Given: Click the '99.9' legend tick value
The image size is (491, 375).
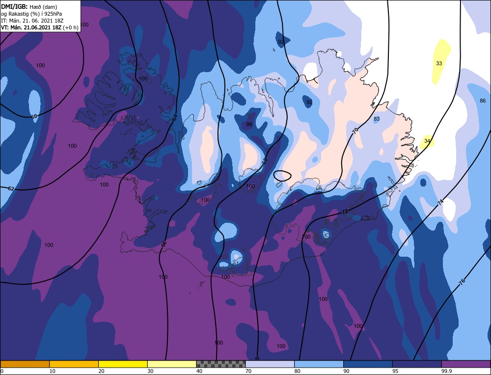Looking at the screenshot, I should click(x=446, y=371).
